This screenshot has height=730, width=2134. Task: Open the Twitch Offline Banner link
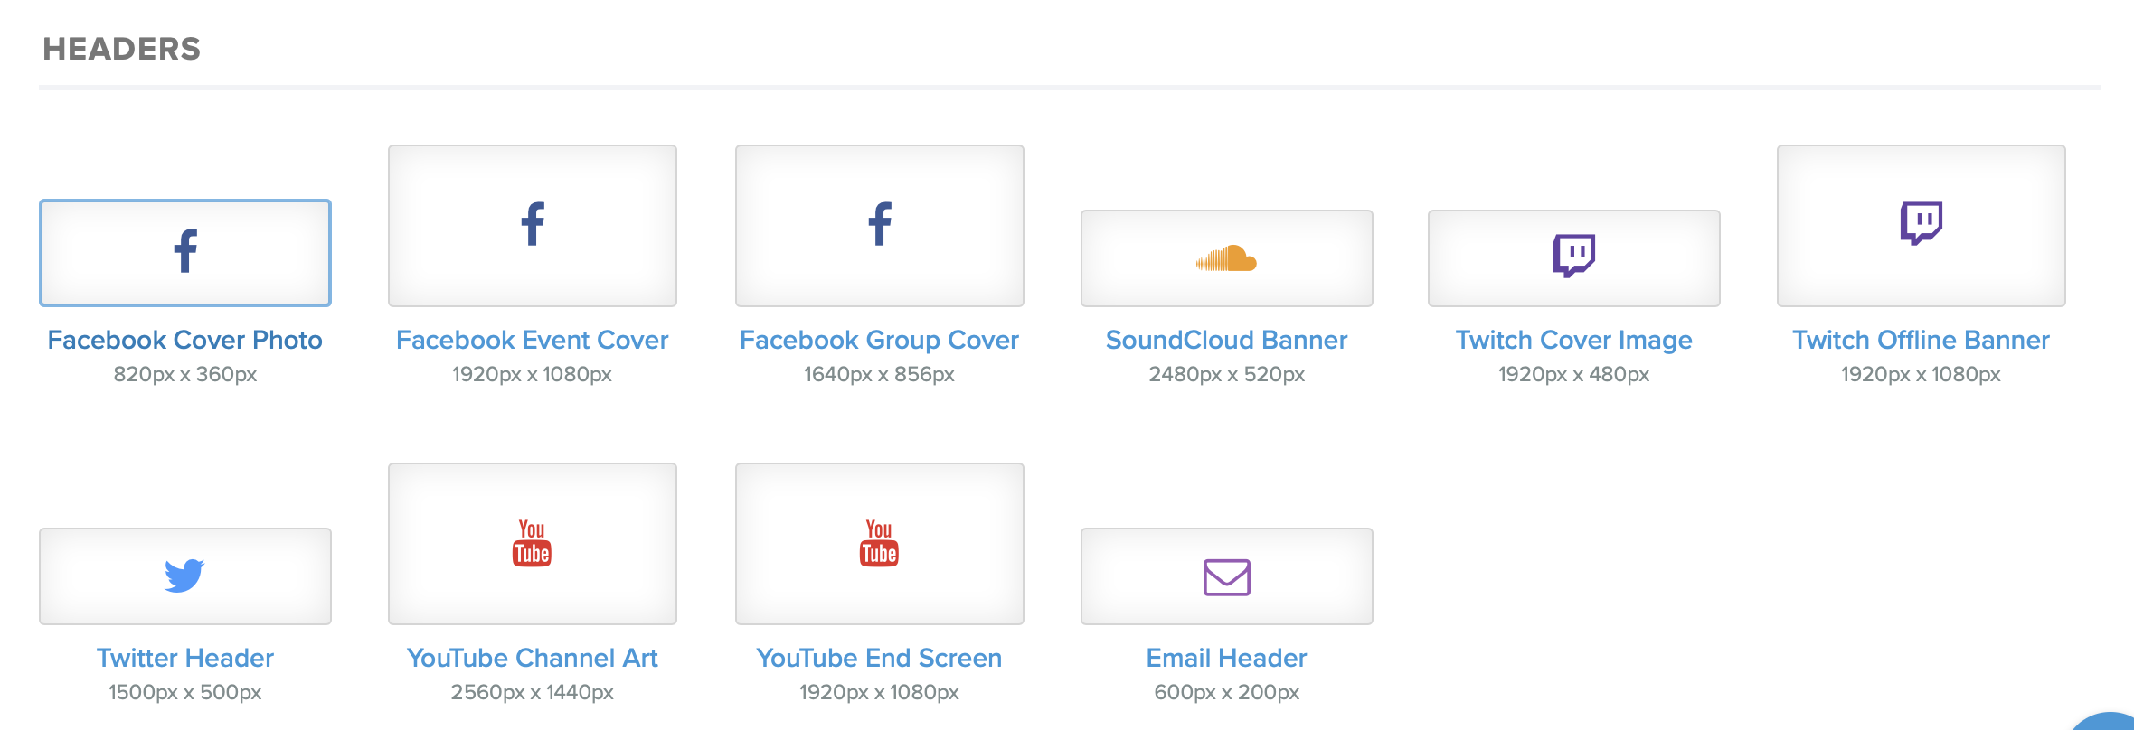point(1922,340)
